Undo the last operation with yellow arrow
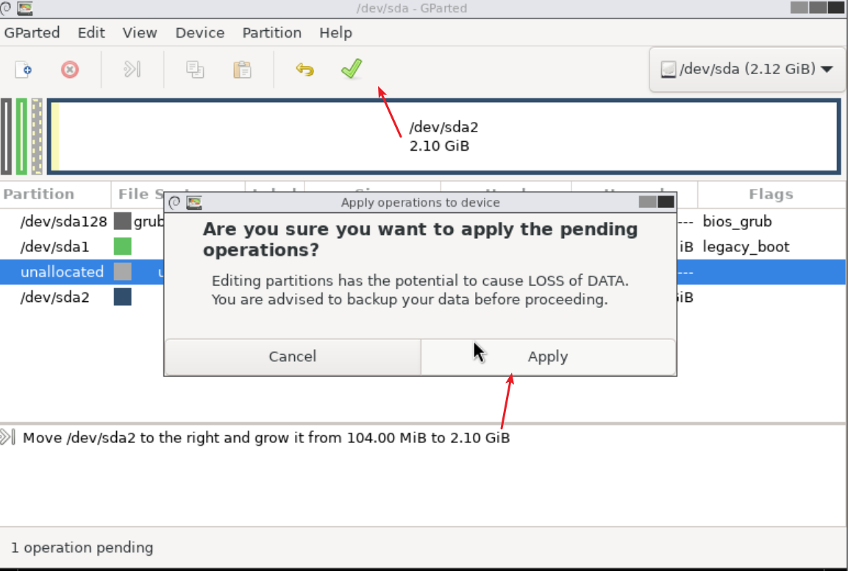This screenshot has height=571, width=848. tap(304, 70)
